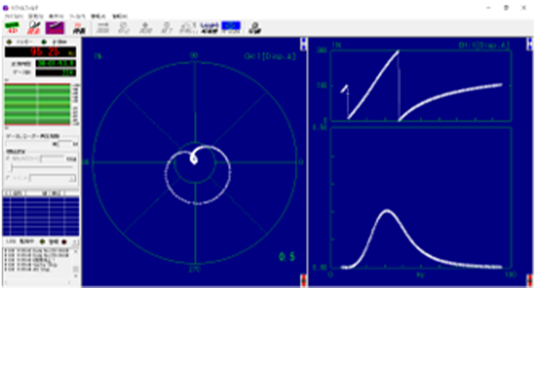
Task: Open the last menu in the menu bar
Action: (120, 16)
